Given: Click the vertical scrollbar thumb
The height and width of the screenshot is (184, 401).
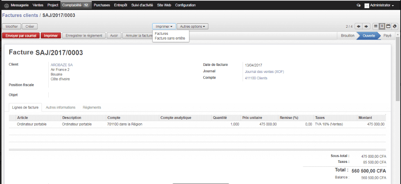Looking at the screenshot, I should point(398,69).
